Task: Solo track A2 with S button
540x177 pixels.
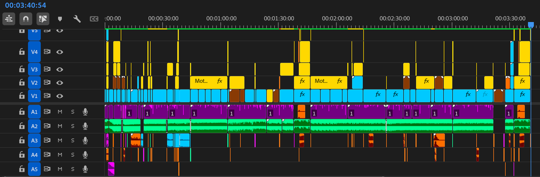Action: click(72, 126)
